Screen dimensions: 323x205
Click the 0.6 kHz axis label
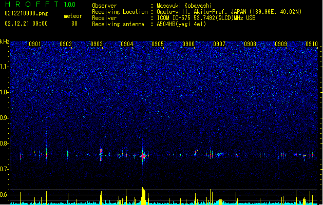[x=5, y=195]
